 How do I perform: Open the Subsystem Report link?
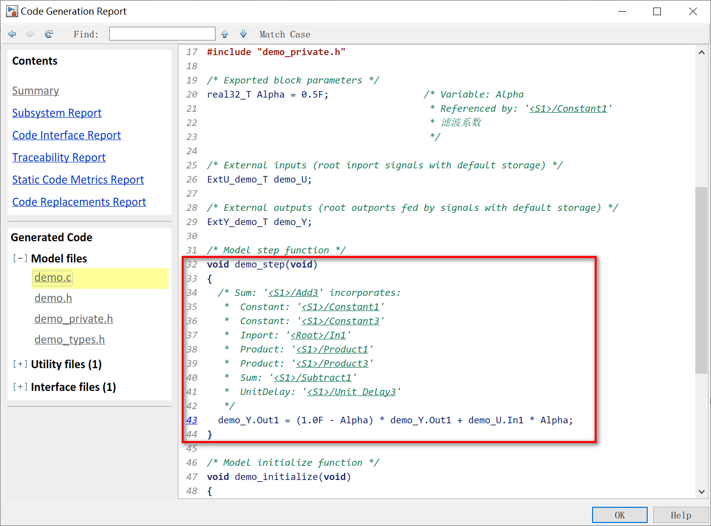[57, 113]
